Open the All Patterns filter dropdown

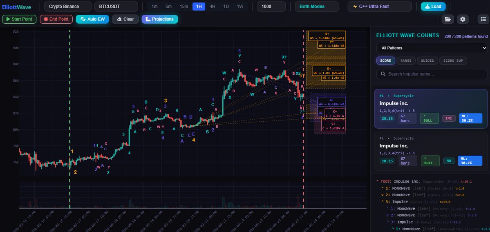(x=432, y=48)
